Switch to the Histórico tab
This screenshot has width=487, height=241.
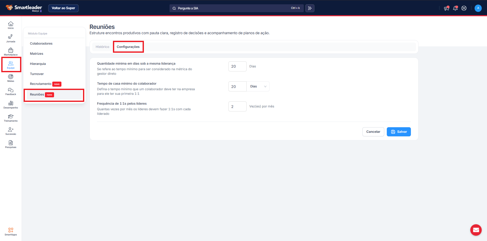102,47
